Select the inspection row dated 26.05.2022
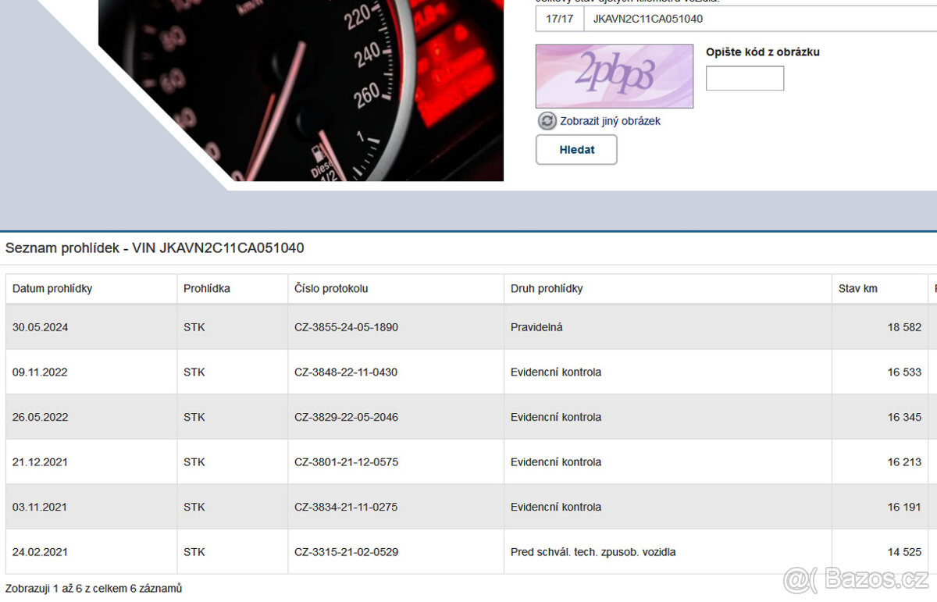The image size is (937, 602). (40, 417)
